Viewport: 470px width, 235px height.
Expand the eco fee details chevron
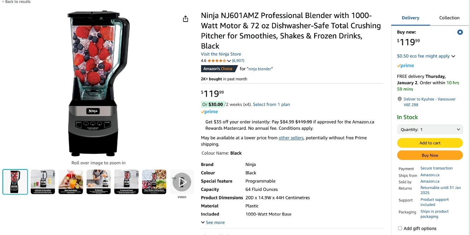(453, 56)
